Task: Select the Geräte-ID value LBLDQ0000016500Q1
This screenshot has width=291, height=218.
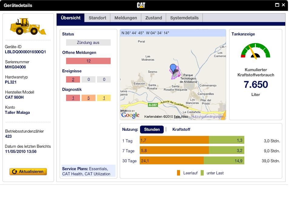Action: click(x=25, y=52)
